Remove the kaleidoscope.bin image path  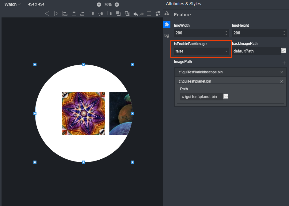[x=282, y=72]
